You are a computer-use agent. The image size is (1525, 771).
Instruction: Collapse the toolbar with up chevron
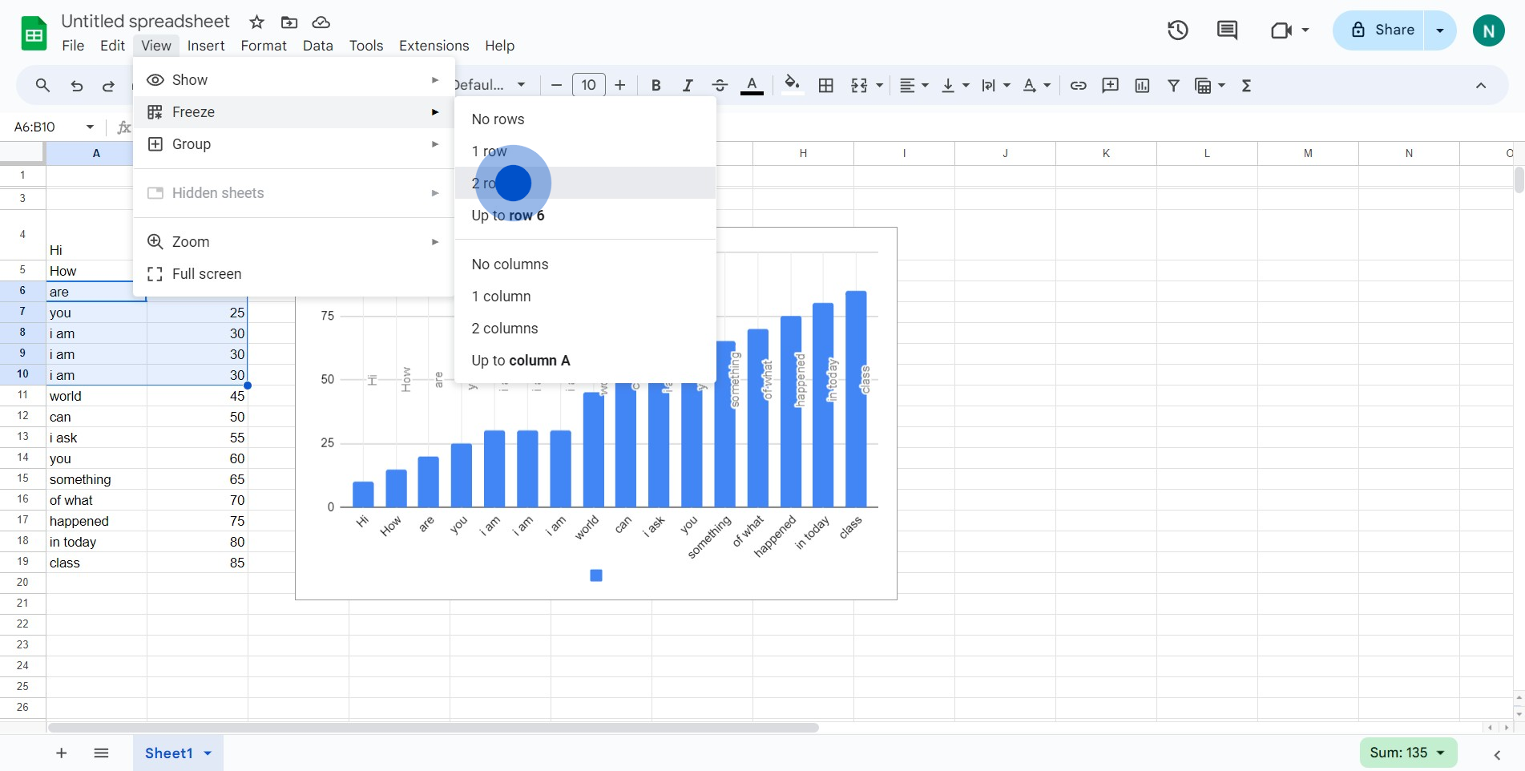tap(1481, 86)
